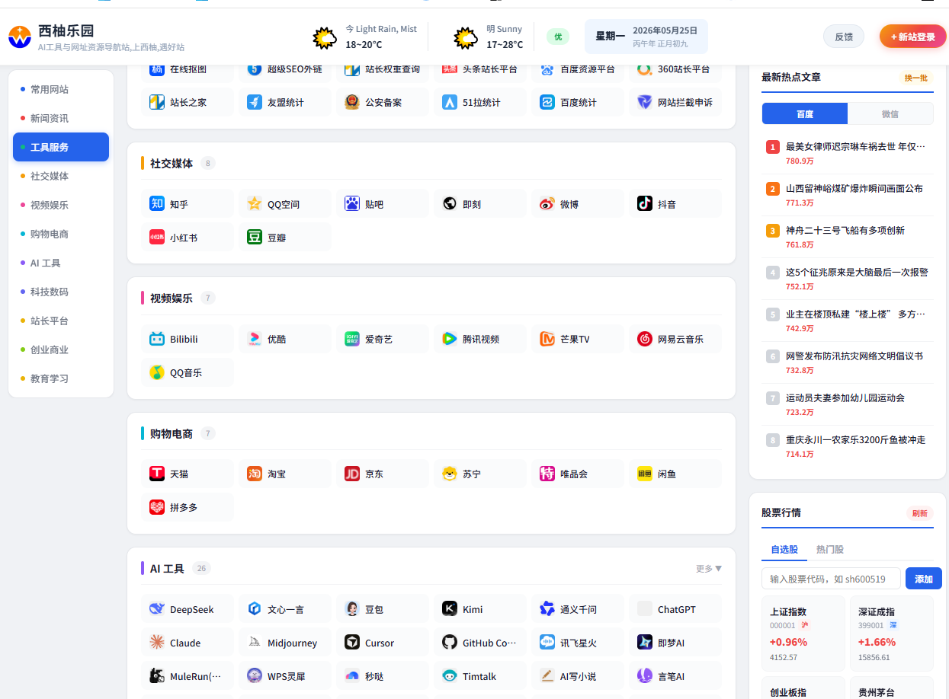949x699 pixels.
Task: Switch to the 百度 hot articles tab
Action: [805, 113]
